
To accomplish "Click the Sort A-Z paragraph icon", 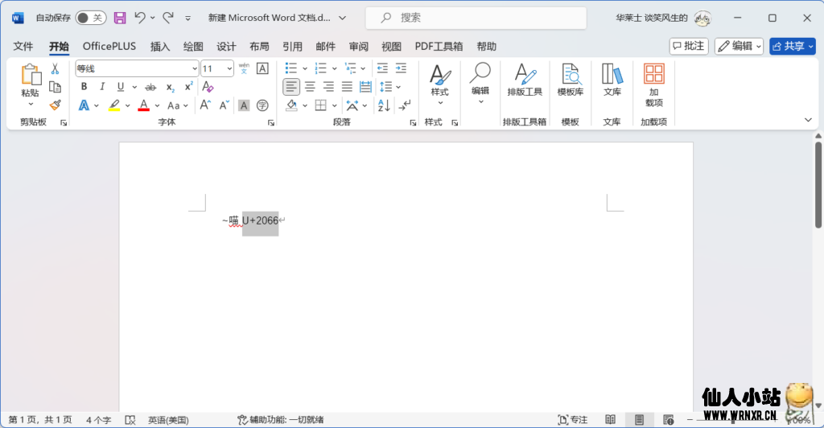I will [384, 105].
